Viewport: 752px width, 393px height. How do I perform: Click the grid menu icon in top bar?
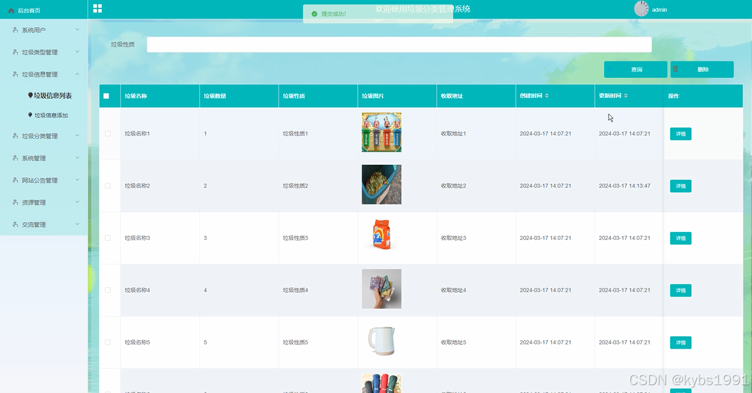(97, 8)
